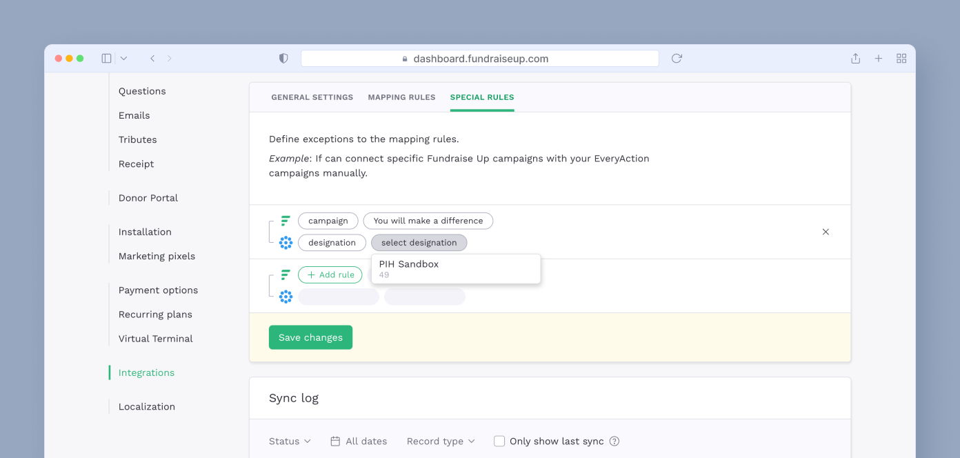Open the 'You will make a difference' dropdown
Screen dimensions: 960x458
pyautogui.click(x=428, y=221)
